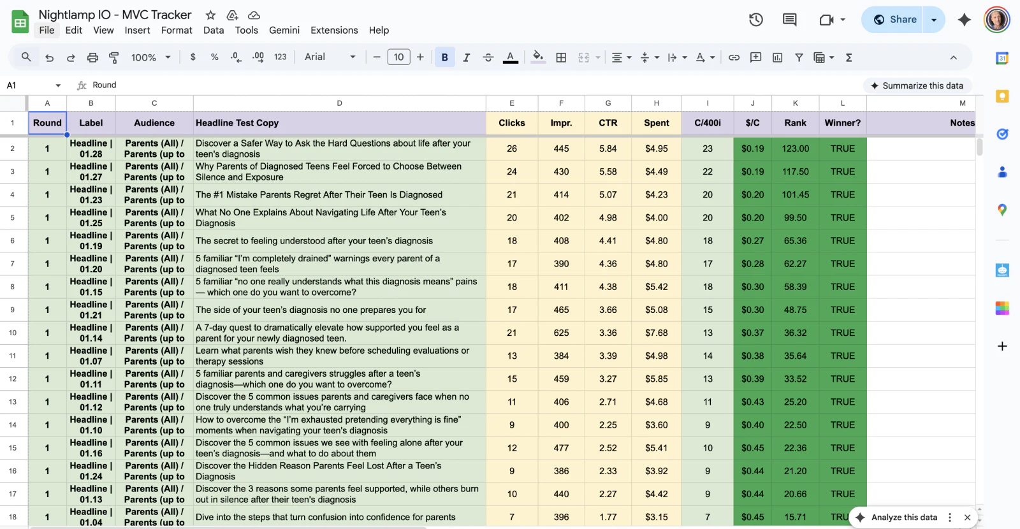Search the menus magnifier icon
The image size is (1020, 529).
click(x=26, y=57)
